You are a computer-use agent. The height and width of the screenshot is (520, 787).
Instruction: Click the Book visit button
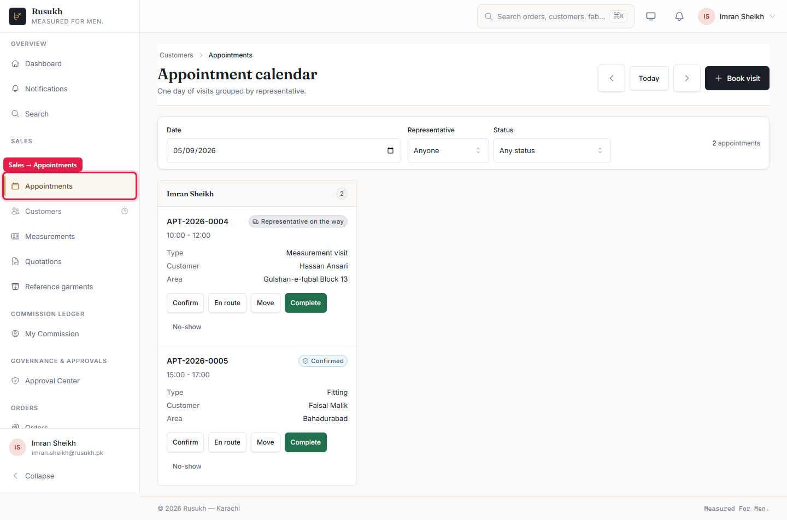click(x=737, y=78)
